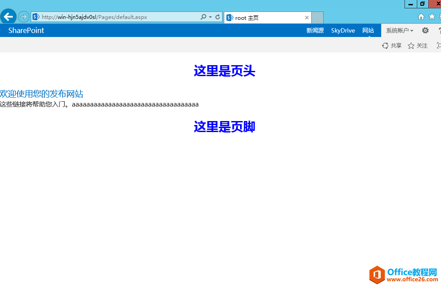Refresh the page with the refresh icon
441x287 pixels.
[217, 17]
